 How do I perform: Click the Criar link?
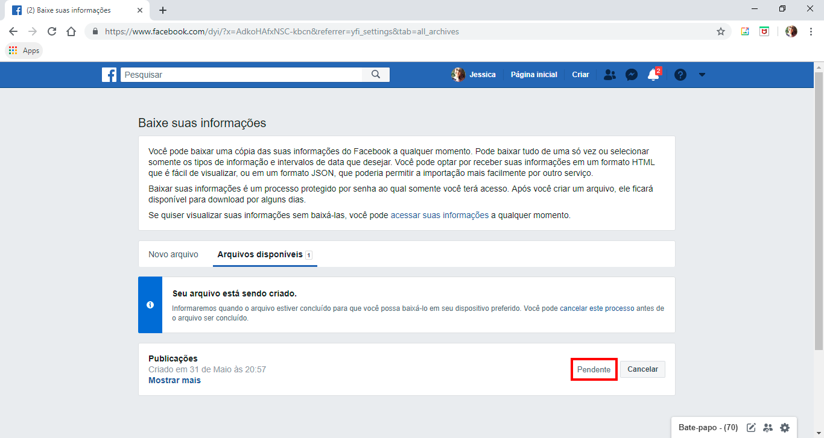tap(580, 75)
